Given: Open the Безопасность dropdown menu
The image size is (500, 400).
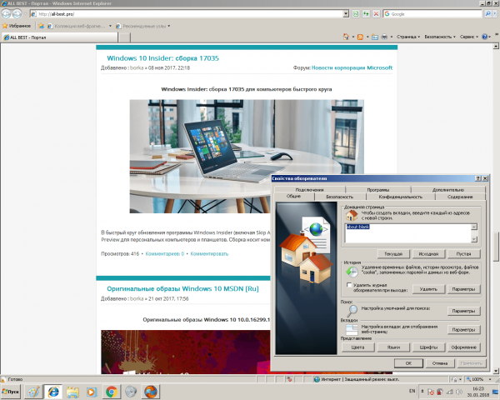Looking at the screenshot, I should pos(440,37).
